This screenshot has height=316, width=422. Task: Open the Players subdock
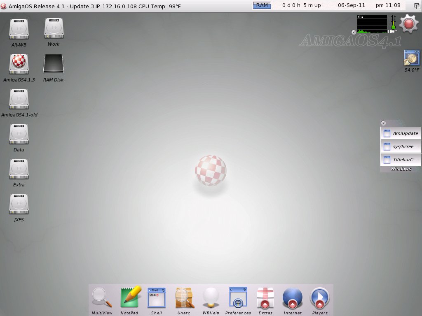tap(320, 298)
